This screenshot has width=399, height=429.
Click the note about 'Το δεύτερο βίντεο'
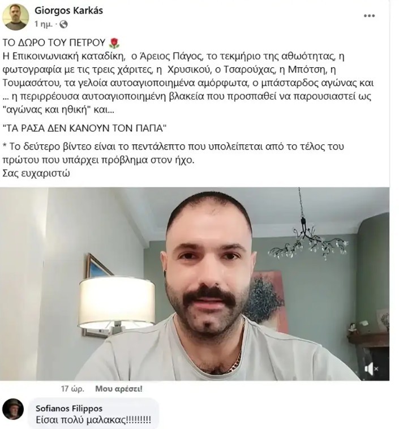tap(173, 153)
